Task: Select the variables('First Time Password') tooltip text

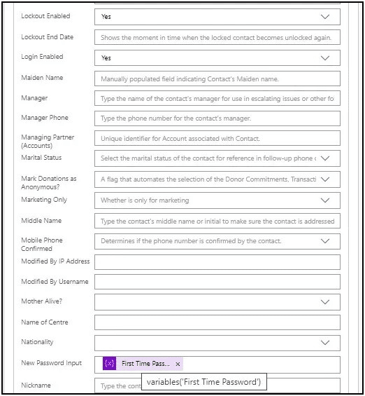Action: coord(203,382)
